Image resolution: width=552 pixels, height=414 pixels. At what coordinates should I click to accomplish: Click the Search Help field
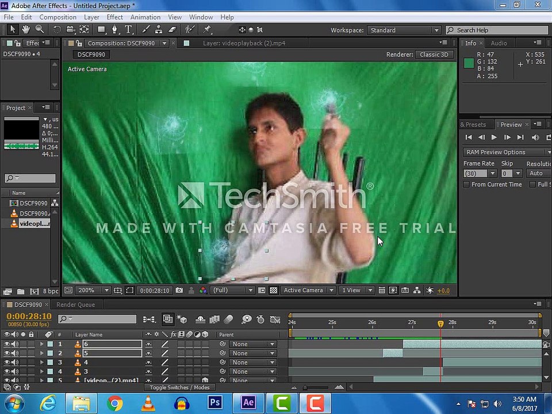coord(497,30)
